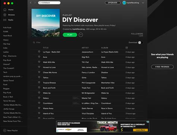The image size is (177, 135).
Task: Click the nickleback search field
Action: pos(49,3)
